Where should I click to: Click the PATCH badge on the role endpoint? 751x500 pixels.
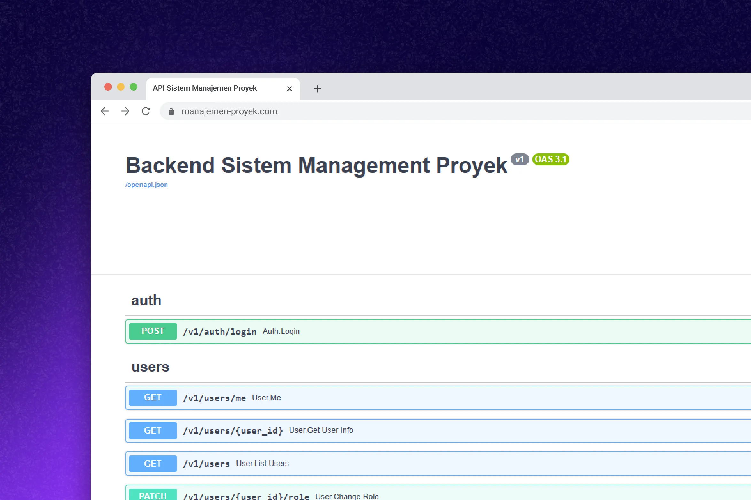coord(153,495)
